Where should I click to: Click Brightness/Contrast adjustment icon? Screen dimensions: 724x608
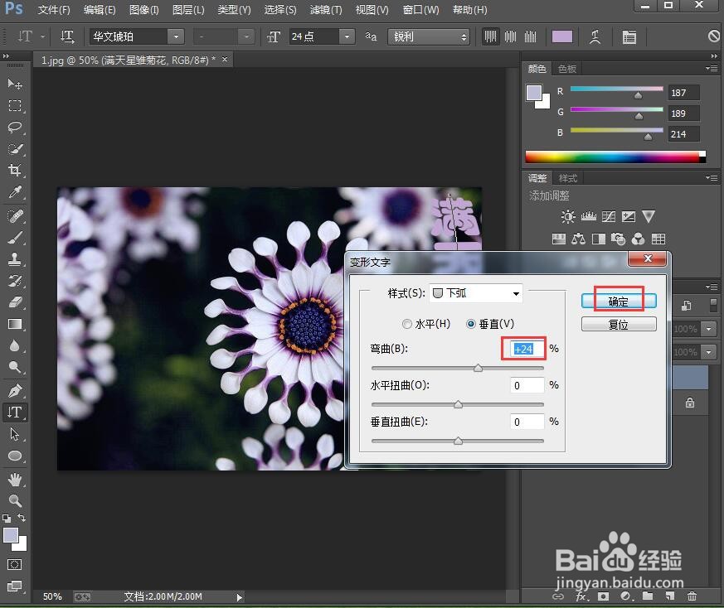pos(567,216)
